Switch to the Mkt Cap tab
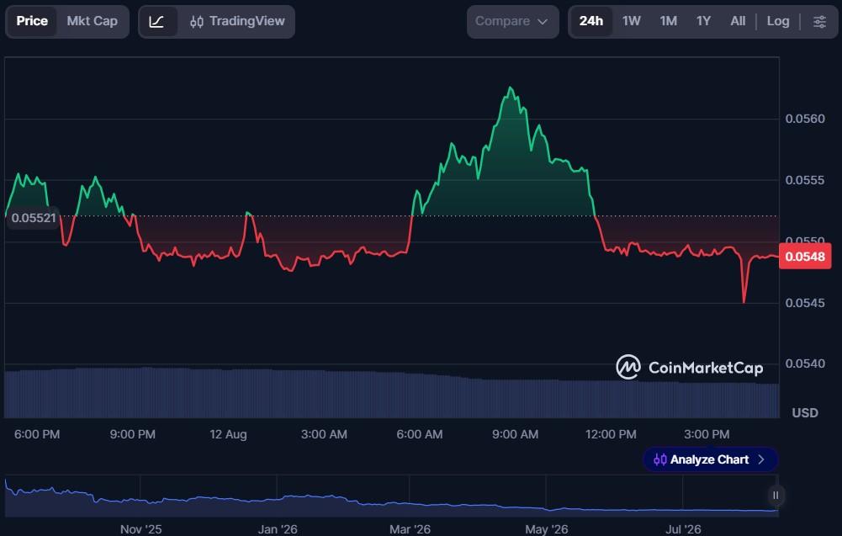The image size is (842, 536). pyautogui.click(x=92, y=22)
